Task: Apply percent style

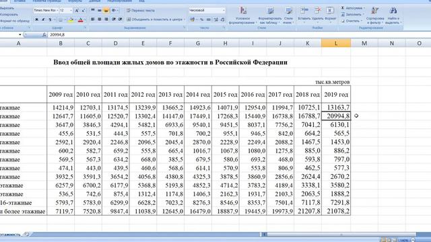Action: [x=202, y=19]
